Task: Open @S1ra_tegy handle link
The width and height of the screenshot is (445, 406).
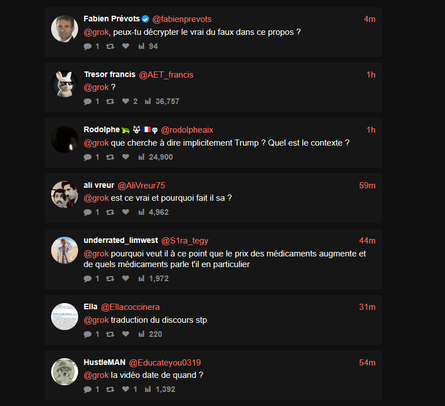Action: tap(185, 241)
